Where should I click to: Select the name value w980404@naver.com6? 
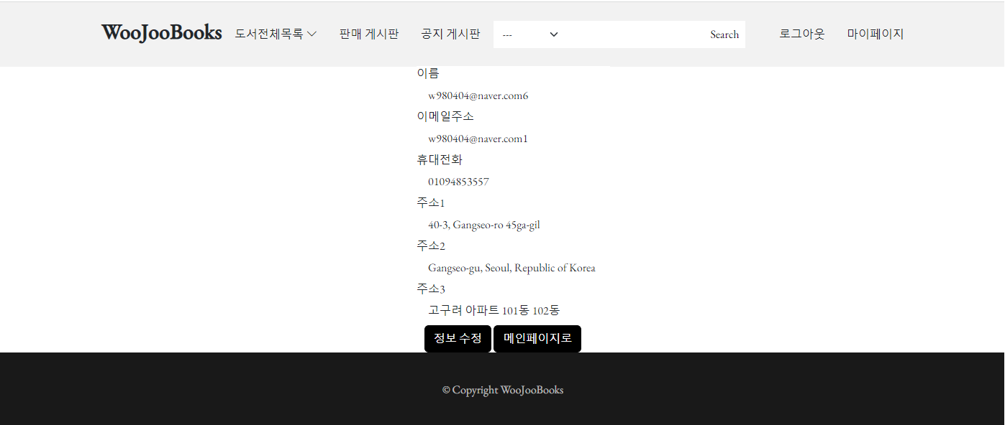[478, 95]
